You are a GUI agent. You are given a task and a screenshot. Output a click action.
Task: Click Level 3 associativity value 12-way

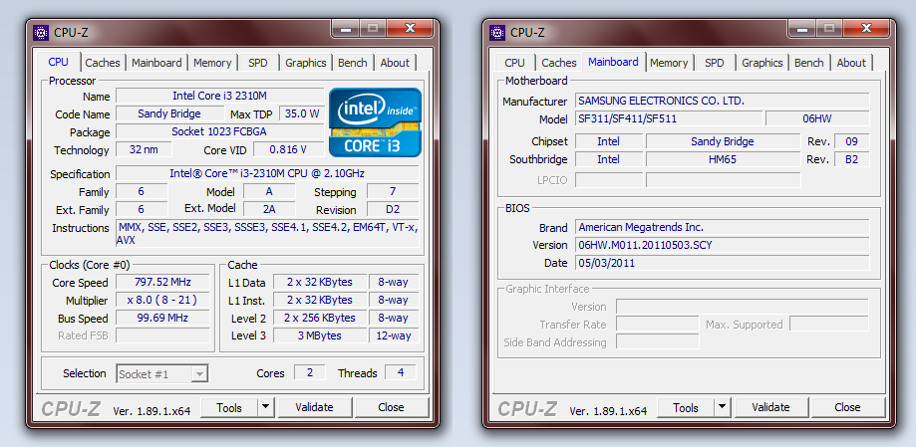394,335
